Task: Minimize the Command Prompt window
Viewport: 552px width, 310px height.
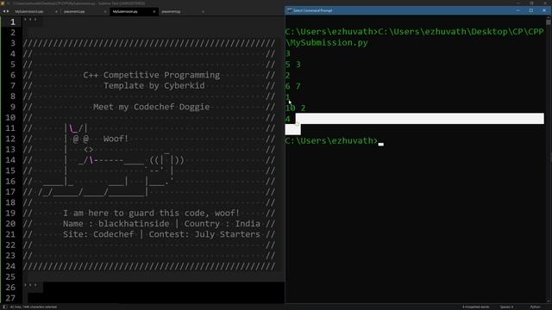Action: pyautogui.click(x=517, y=10)
